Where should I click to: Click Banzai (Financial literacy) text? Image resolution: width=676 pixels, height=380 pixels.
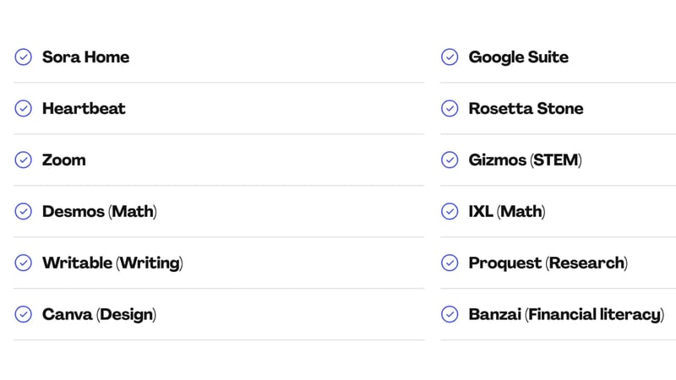565,315
